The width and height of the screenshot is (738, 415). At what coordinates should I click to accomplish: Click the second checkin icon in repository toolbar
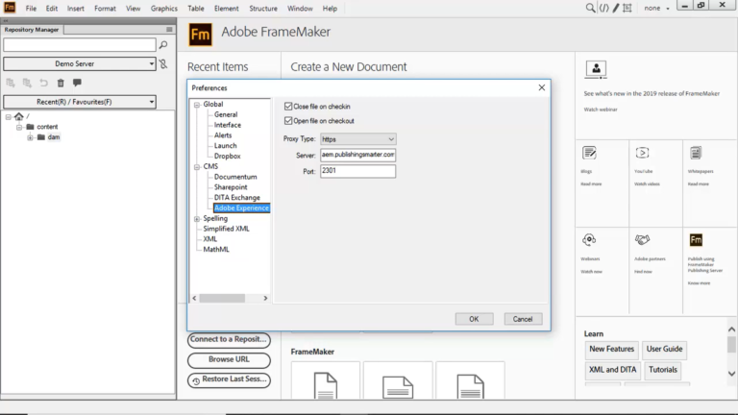(27, 83)
